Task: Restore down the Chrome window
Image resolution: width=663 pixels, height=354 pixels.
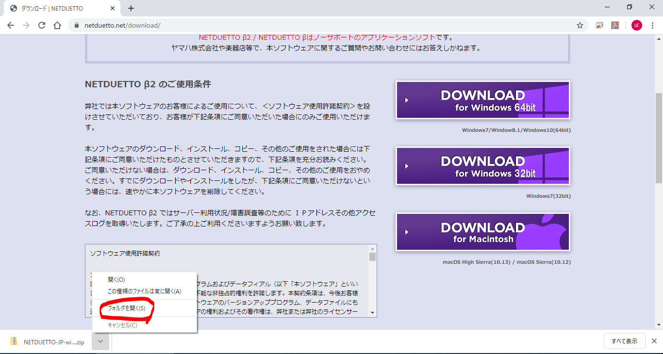Action: pyautogui.click(x=630, y=7)
